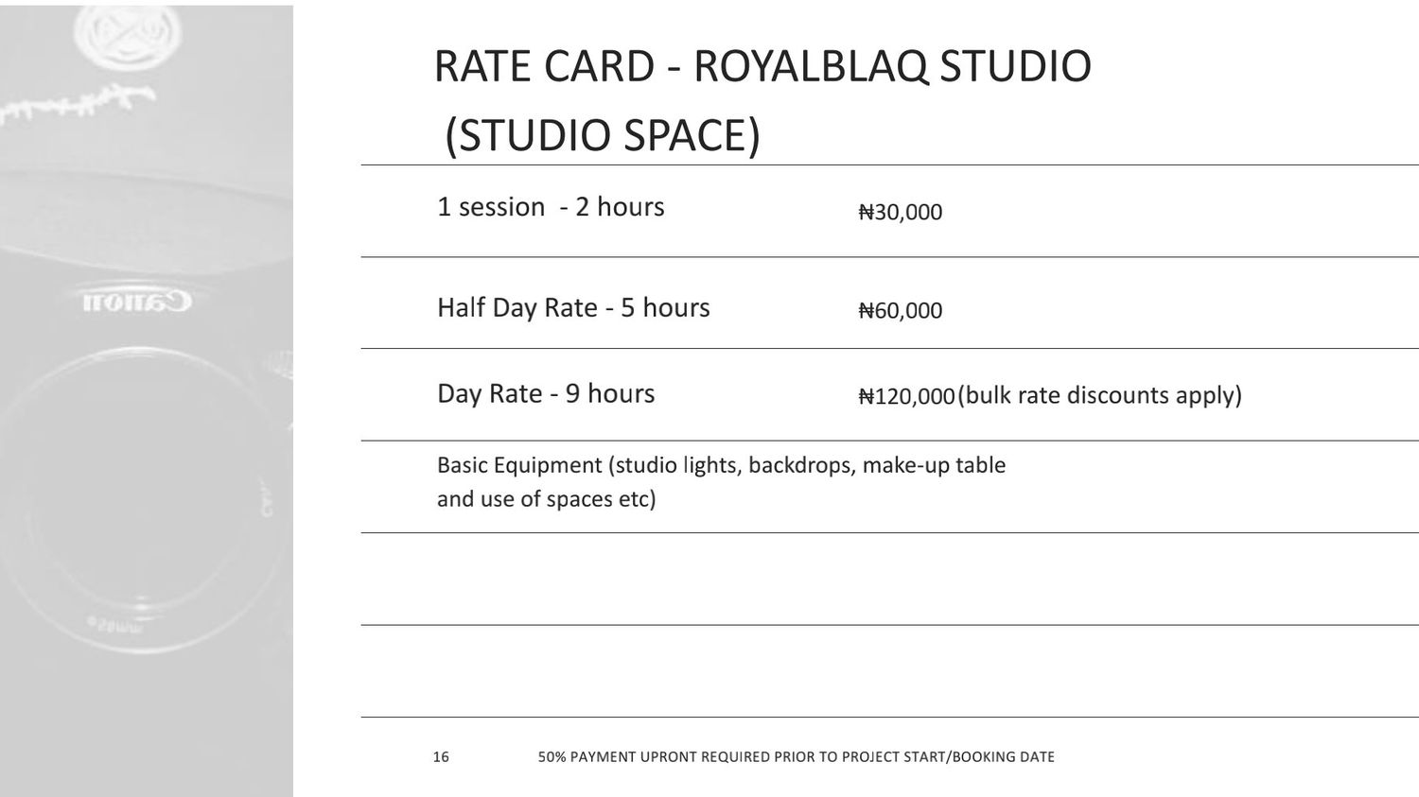Select the ₦30,000 price
The image size is (1419, 797).
900,212
